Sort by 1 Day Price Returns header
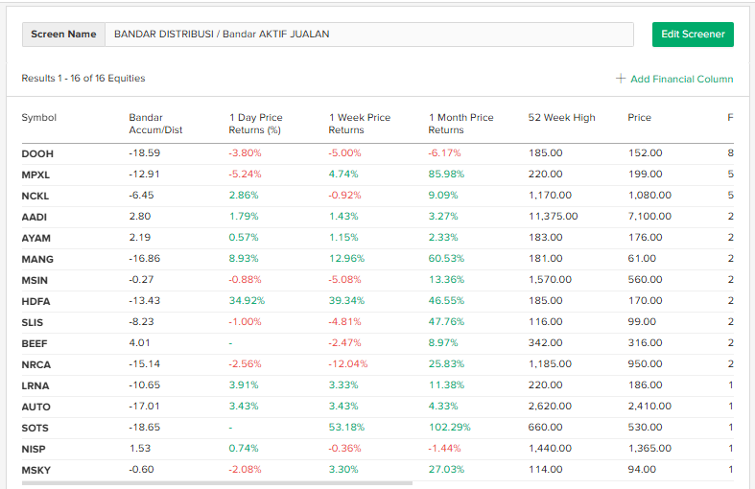 (x=255, y=124)
